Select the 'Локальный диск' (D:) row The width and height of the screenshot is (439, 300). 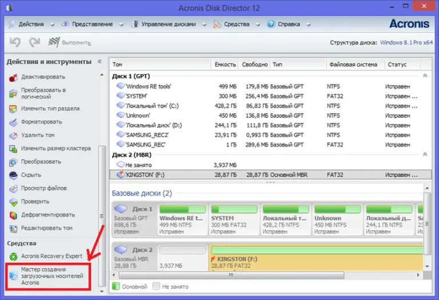point(270,125)
